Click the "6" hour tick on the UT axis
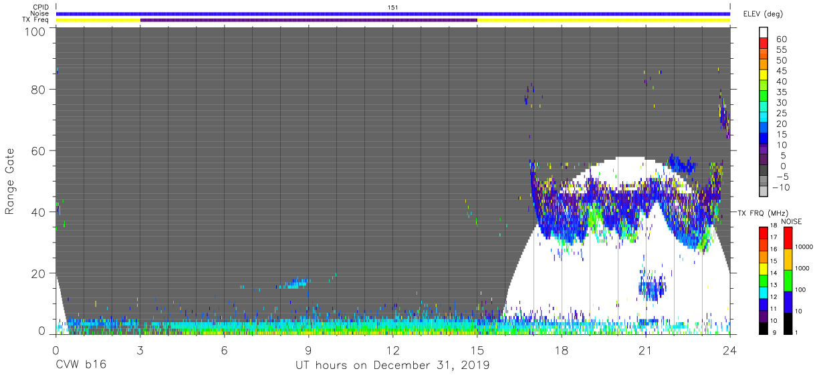821x379 pixels. coord(225,350)
